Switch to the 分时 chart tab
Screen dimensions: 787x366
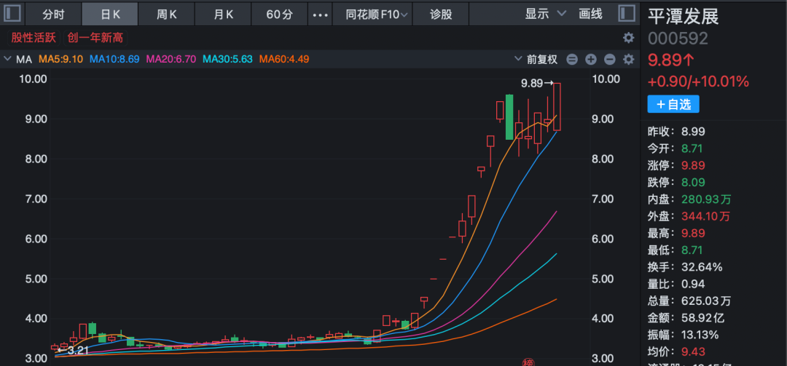[53, 15]
